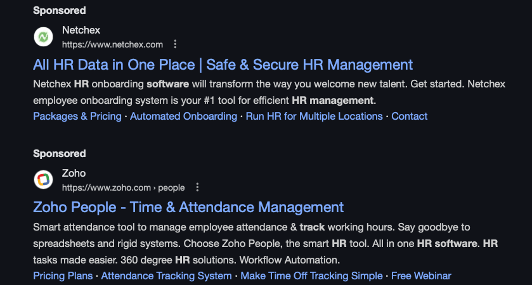Open the Free Webinar sitelink

point(421,275)
